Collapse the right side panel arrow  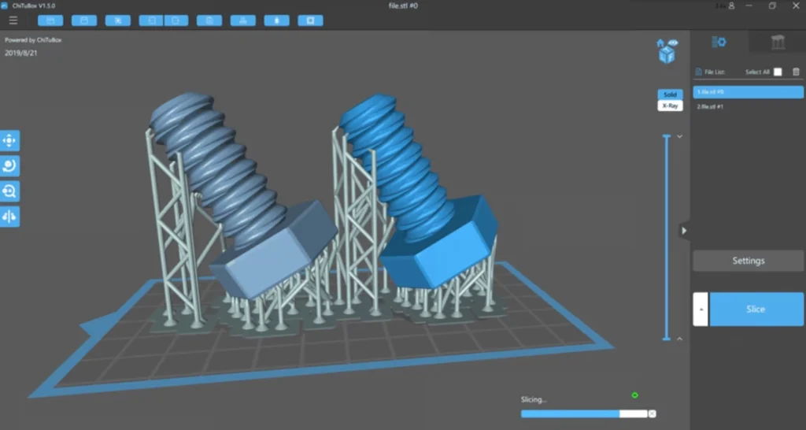(x=684, y=231)
